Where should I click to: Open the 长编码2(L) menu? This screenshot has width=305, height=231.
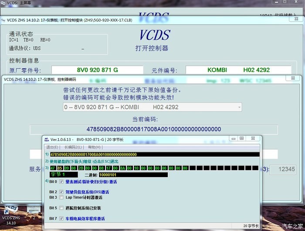pyautogui.click(x=73, y=147)
